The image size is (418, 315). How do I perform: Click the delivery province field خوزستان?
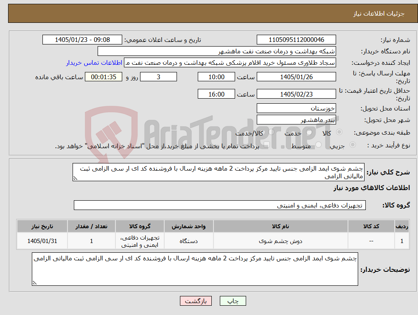point(296,108)
